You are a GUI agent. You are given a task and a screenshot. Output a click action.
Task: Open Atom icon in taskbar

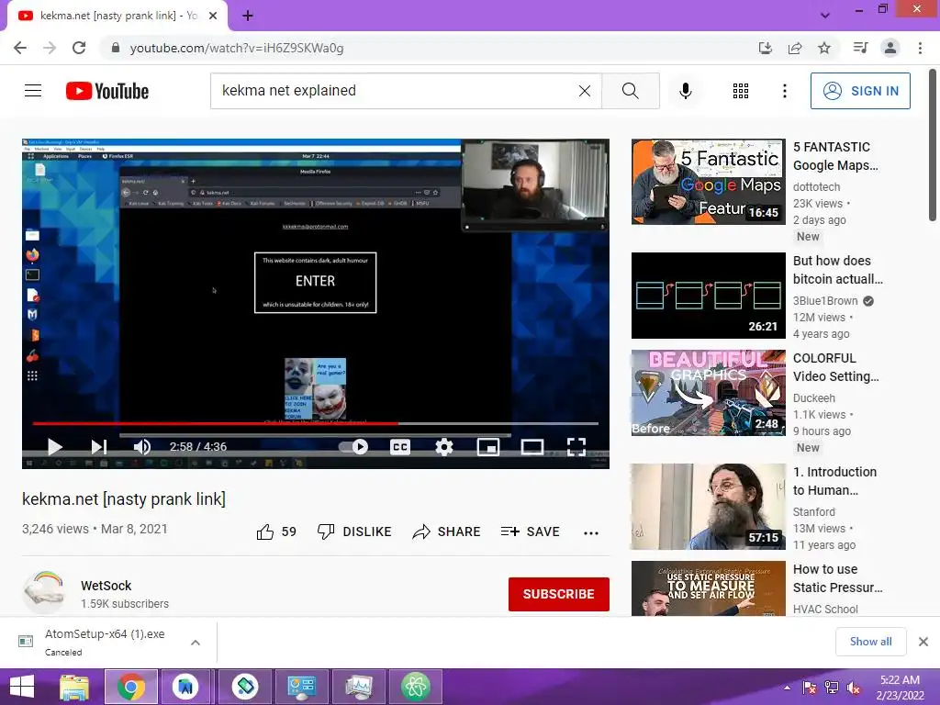(416, 687)
